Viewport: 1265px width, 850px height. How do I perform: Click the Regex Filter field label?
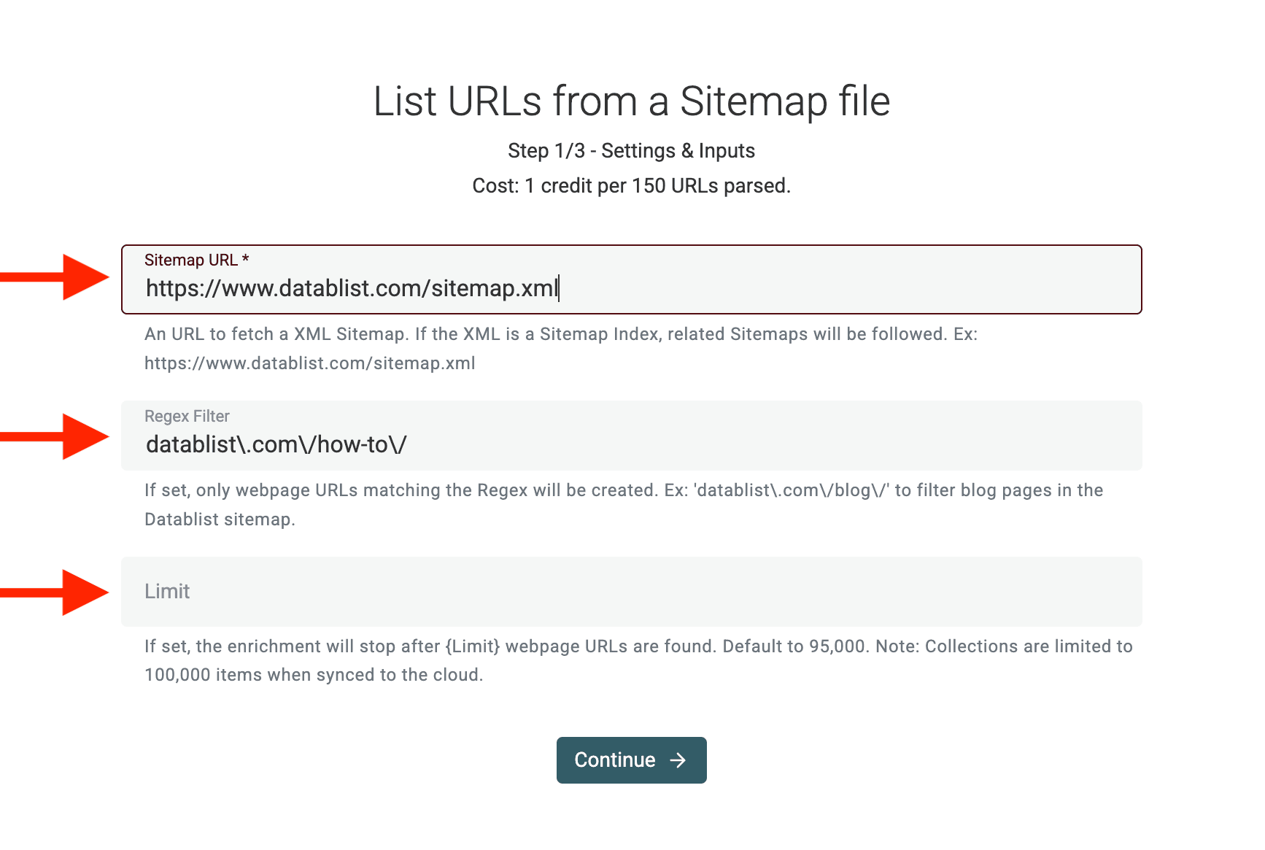(x=187, y=416)
